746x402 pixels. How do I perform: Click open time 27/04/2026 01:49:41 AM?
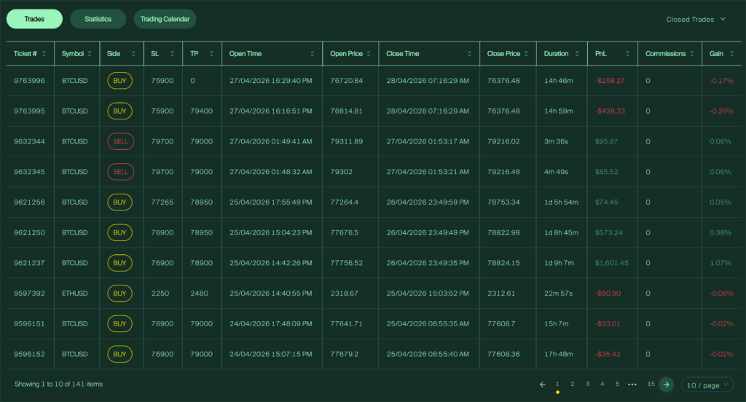[271, 141]
